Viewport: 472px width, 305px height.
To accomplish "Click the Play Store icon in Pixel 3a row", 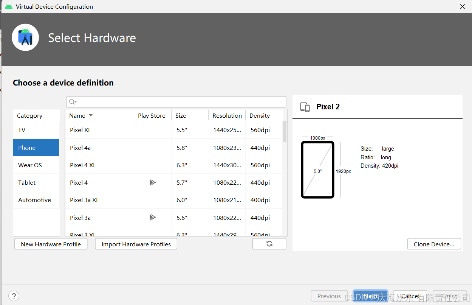I will [152, 217].
